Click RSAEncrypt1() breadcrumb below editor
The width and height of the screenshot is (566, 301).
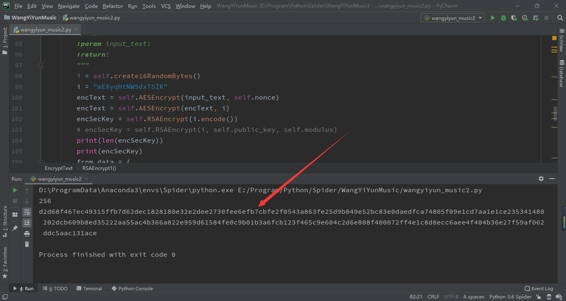click(99, 168)
